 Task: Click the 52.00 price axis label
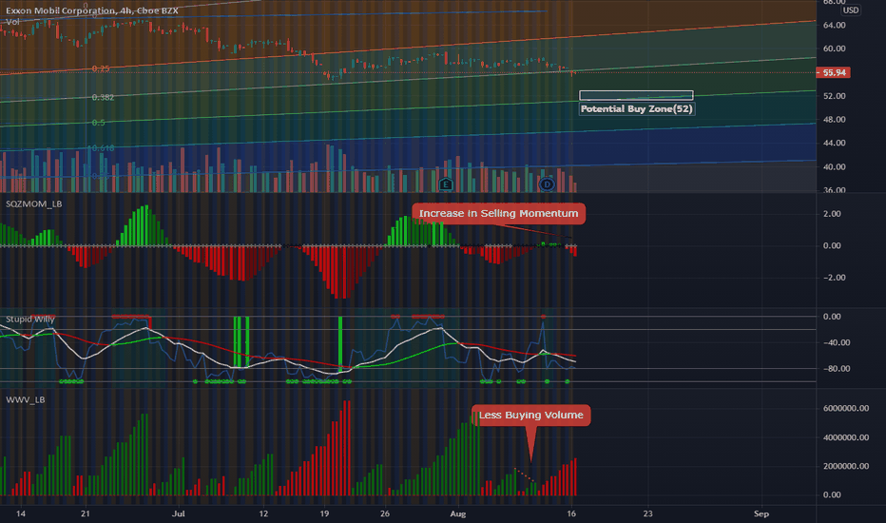(834, 96)
